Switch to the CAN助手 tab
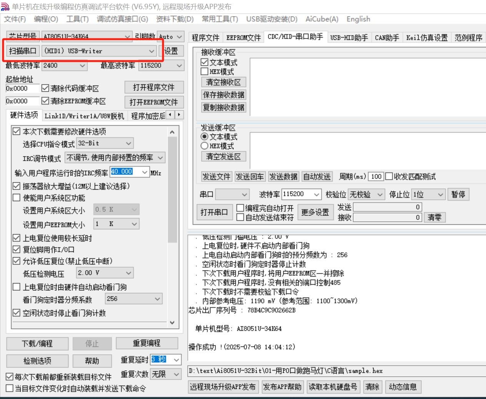Screen dimensions: 486x399 [387, 38]
